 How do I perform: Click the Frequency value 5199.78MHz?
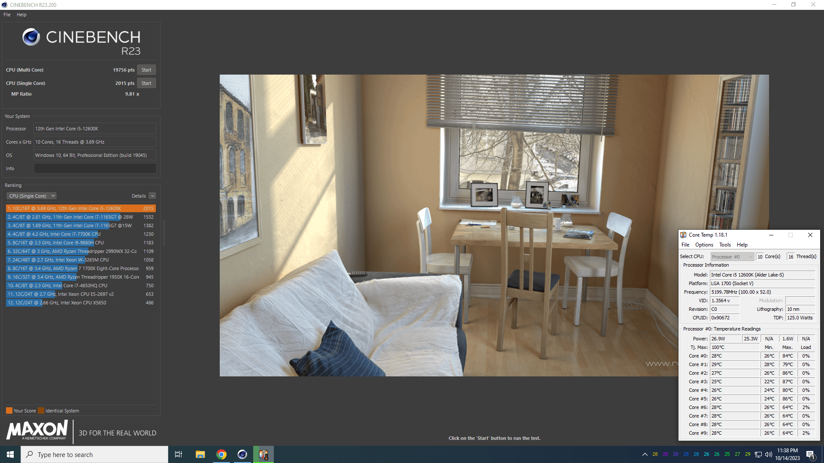[x=762, y=292]
